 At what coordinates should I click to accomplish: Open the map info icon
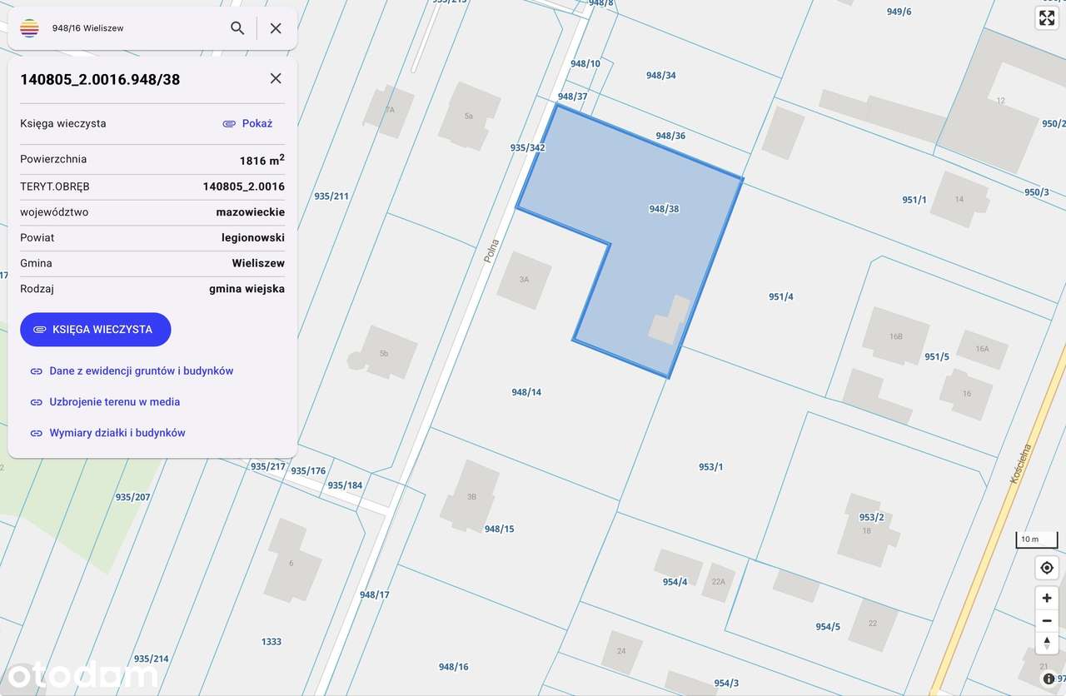[x=1049, y=679]
